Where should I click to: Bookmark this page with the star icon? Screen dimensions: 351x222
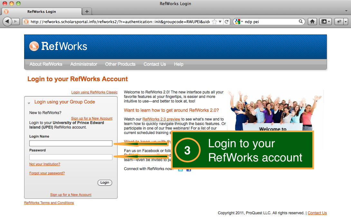tap(214, 22)
